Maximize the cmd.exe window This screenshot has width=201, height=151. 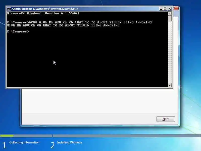click(x=165, y=9)
